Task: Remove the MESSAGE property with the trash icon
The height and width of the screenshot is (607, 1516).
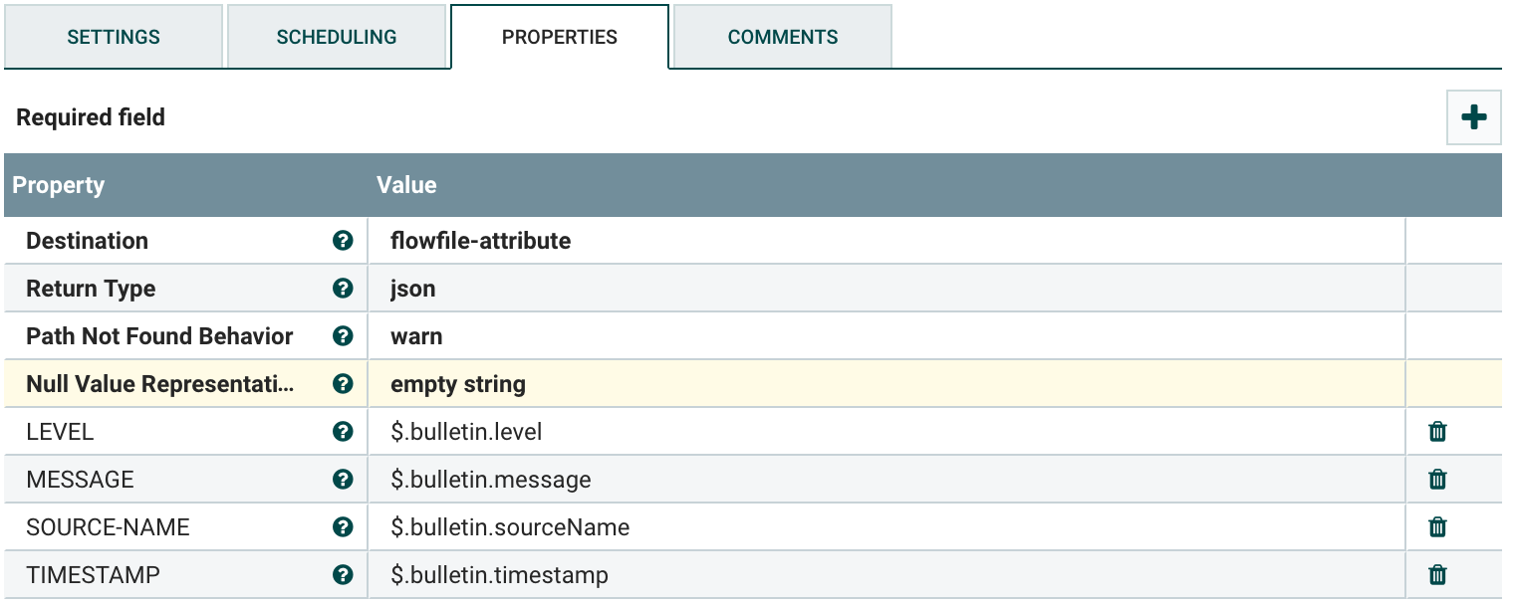Action: (x=1436, y=479)
